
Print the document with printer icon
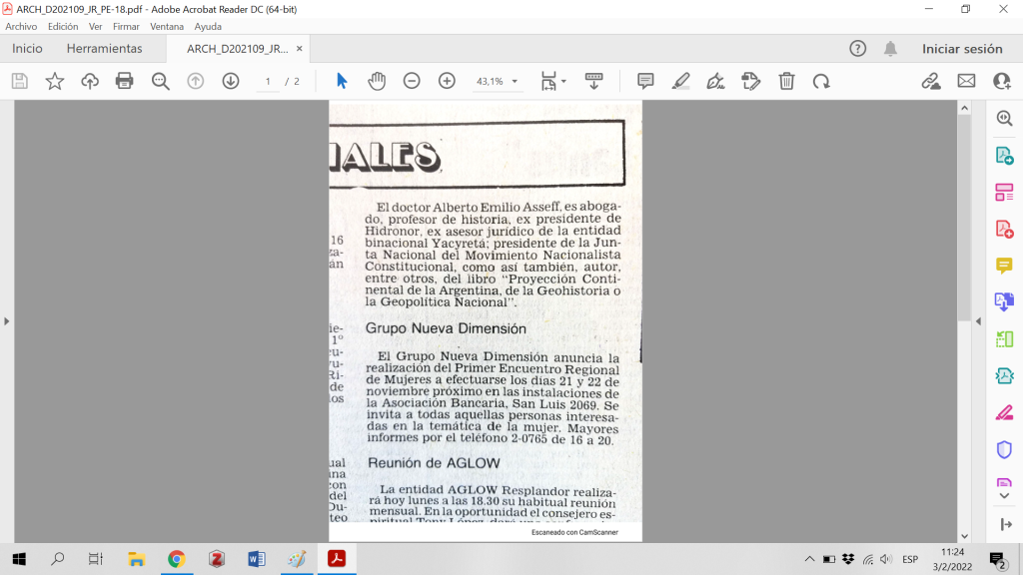pos(125,81)
